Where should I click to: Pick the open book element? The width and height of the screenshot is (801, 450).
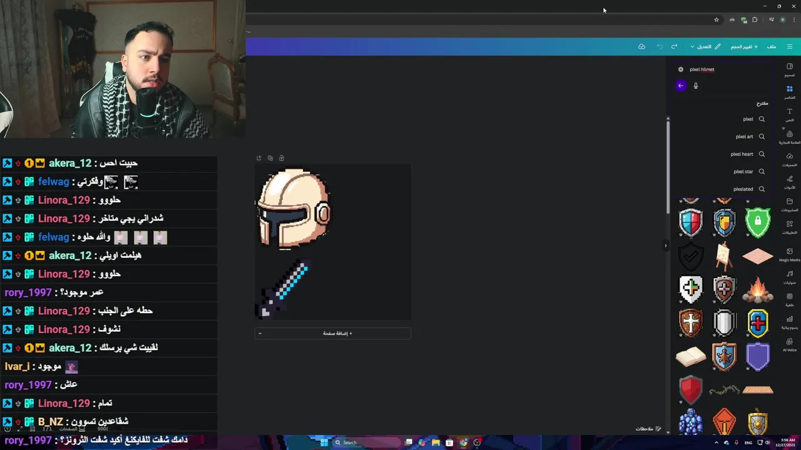pos(691,357)
